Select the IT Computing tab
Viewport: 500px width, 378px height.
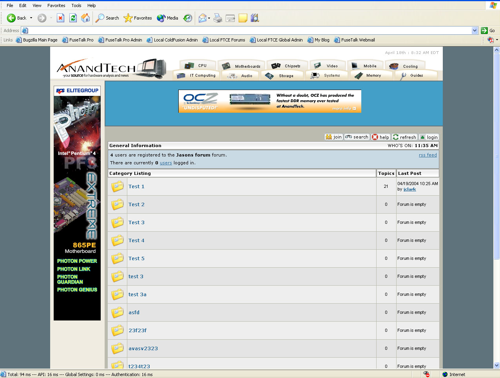click(x=197, y=76)
